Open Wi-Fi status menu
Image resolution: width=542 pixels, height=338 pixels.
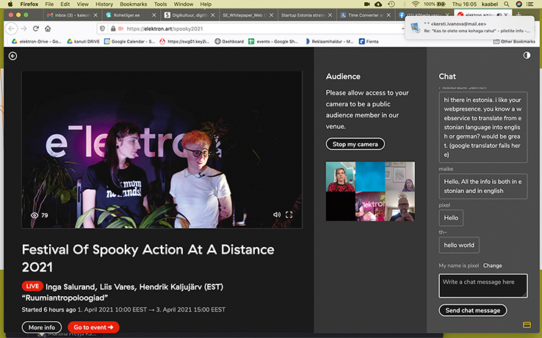[416, 4]
